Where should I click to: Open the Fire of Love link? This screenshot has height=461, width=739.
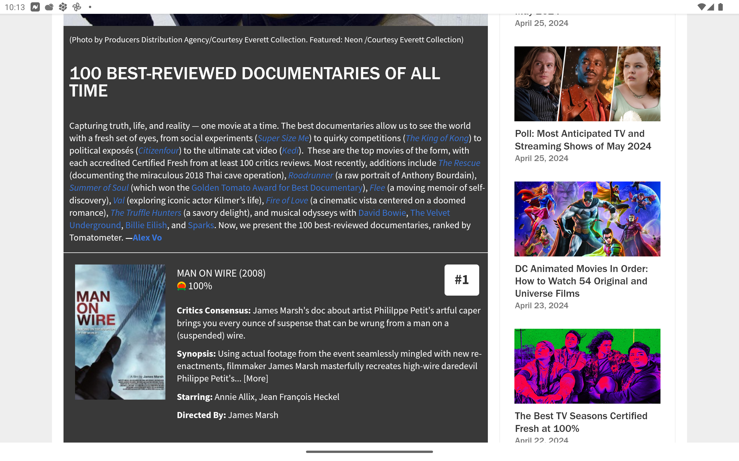pyautogui.click(x=287, y=200)
